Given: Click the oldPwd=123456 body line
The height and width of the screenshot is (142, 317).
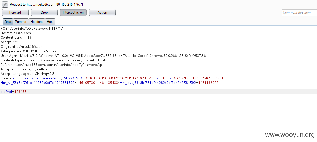Looking at the screenshot, I should coord(14,92).
